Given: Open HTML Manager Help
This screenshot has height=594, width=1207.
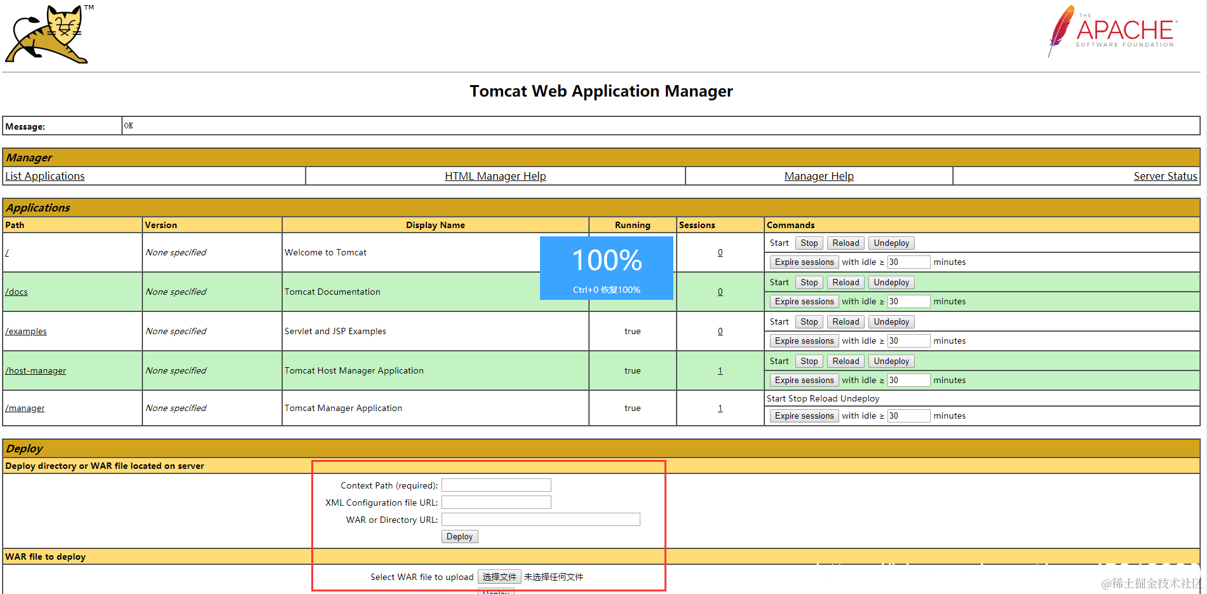Looking at the screenshot, I should point(496,176).
